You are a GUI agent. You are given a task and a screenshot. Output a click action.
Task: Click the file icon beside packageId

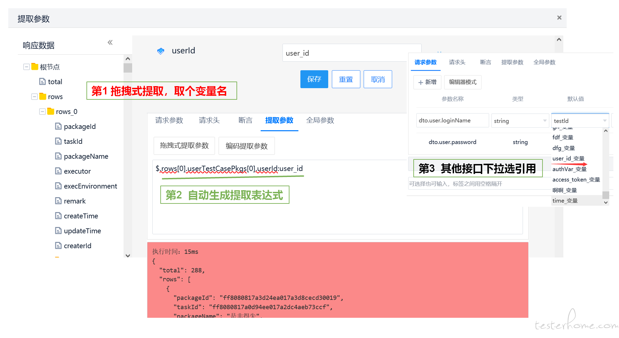pos(58,126)
